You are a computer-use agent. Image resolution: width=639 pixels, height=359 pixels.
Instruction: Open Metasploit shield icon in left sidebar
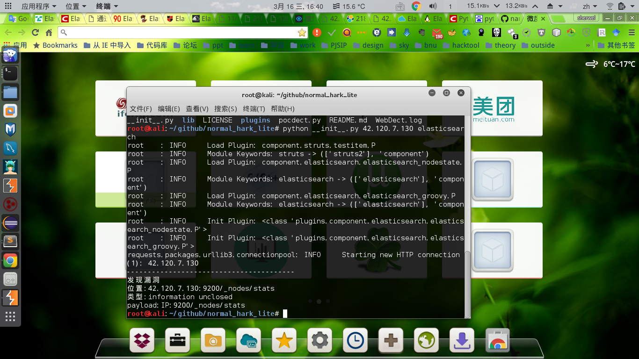coord(10,129)
